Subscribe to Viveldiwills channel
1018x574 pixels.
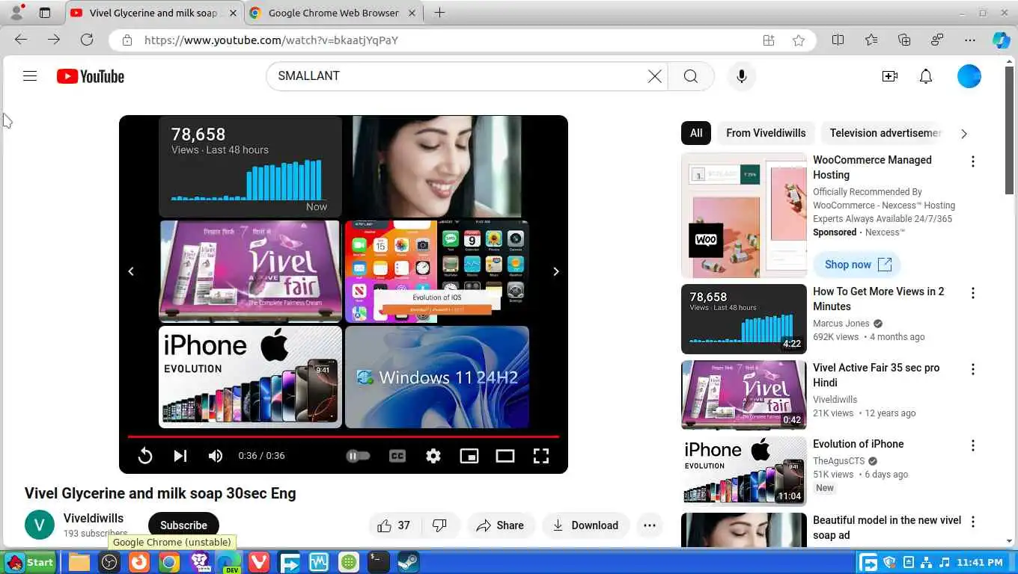183,525
